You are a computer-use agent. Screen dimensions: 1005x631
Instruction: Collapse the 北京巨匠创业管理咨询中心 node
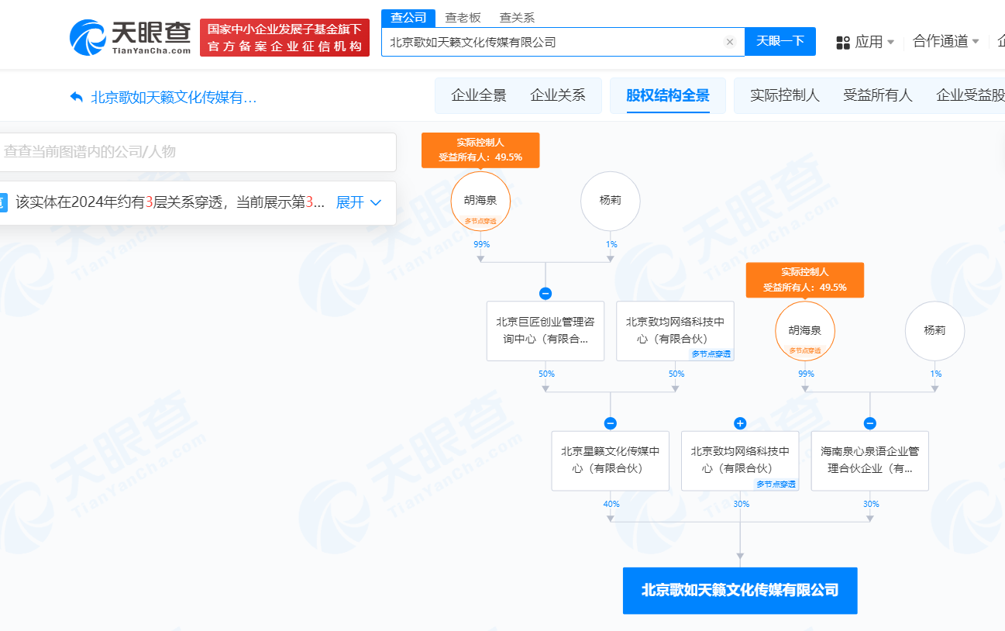point(546,293)
